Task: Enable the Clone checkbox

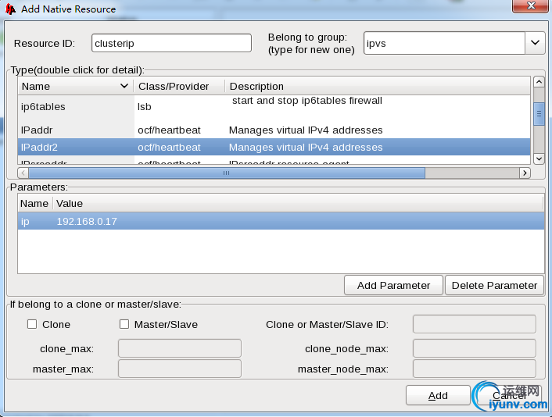Action: click(x=32, y=324)
